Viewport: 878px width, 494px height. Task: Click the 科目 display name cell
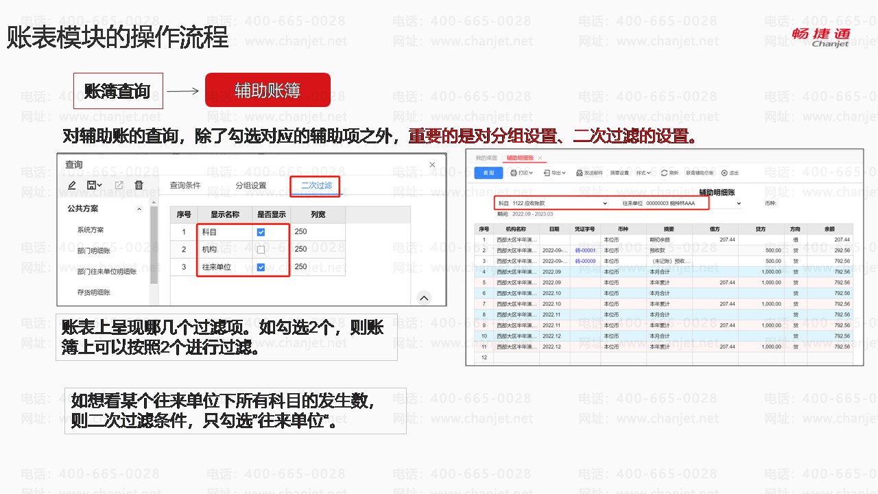(x=224, y=232)
